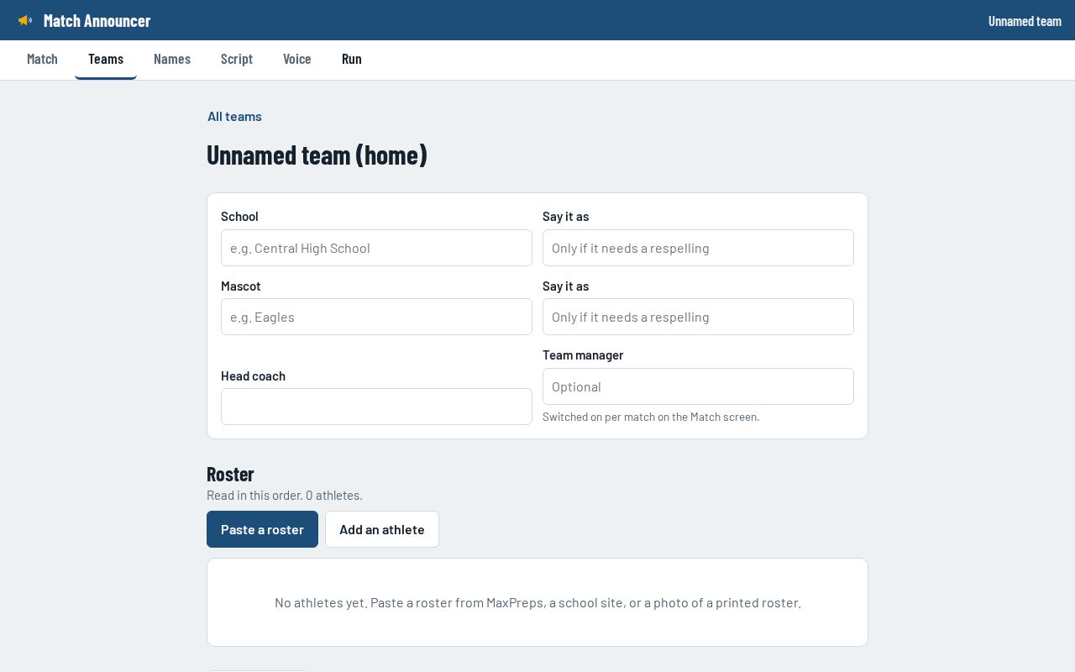Focus the Mascot 'Say it as' field
Image resolution: width=1075 pixels, height=672 pixels.
[x=698, y=317]
